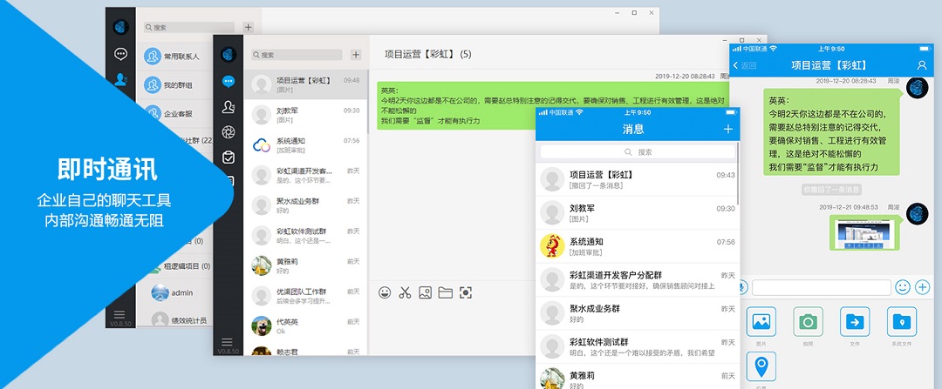942x389 pixels.
Task: Select the scissors screenshot tool
Action: (x=405, y=292)
